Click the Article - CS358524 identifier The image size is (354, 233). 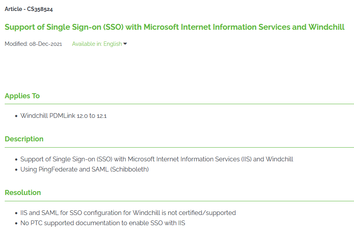[x=29, y=9]
